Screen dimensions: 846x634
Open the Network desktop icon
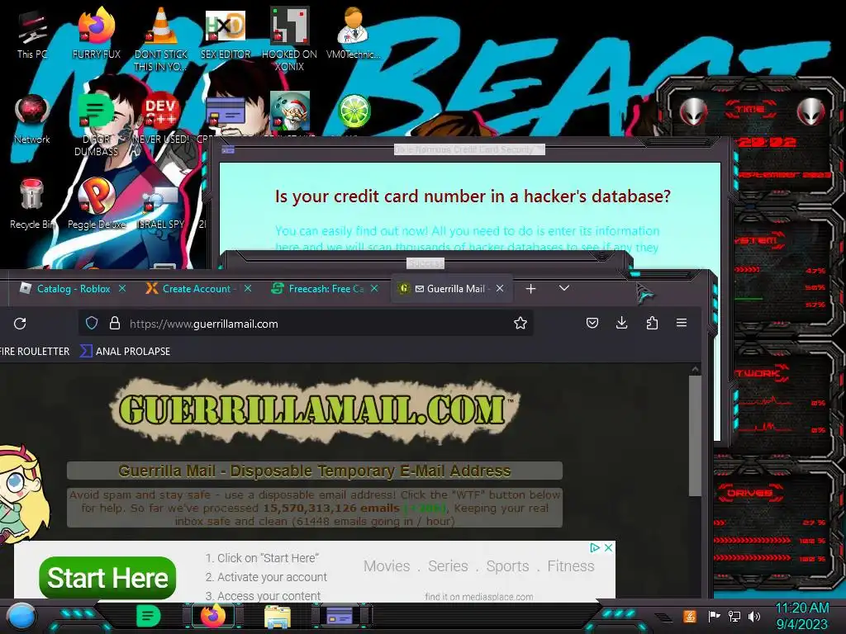(x=32, y=119)
